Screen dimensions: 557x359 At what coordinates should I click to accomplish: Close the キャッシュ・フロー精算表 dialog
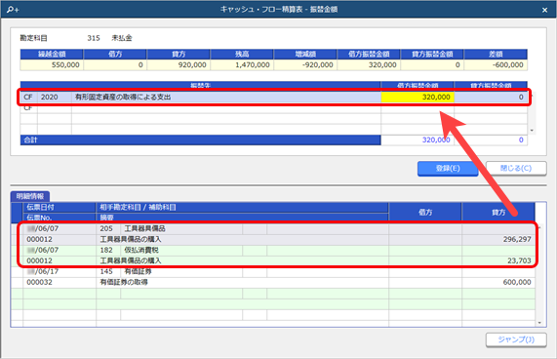coord(544,11)
